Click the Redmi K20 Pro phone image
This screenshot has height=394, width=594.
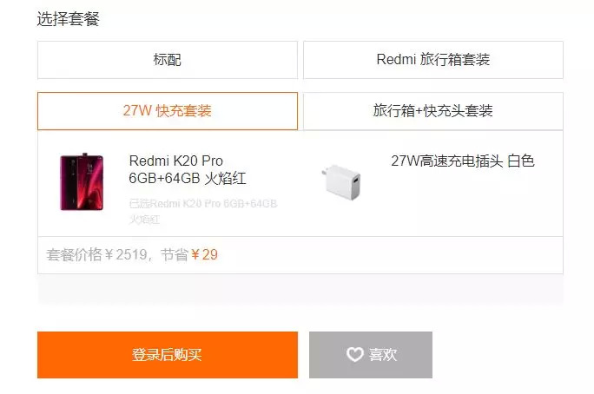82,181
